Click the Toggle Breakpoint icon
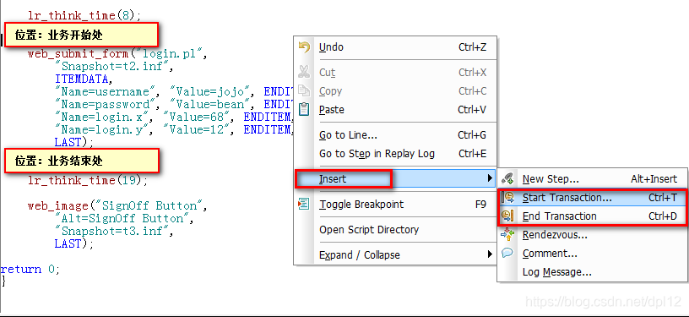689x317 pixels. point(304,204)
